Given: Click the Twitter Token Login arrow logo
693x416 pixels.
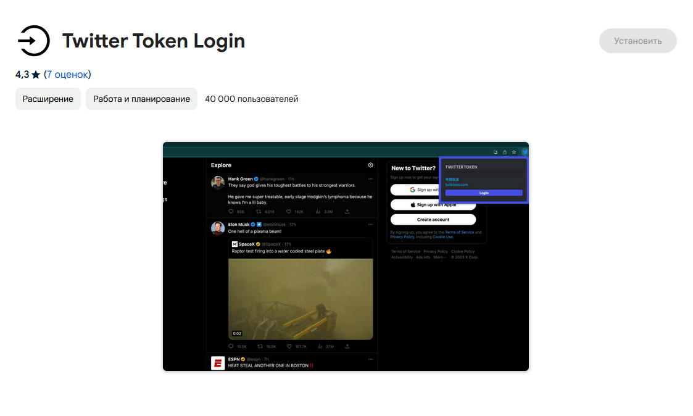Looking at the screenshot, I should pyautogui.click(x=33, y=41).
